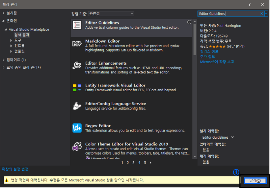Screen dimensions: 270x188
Task: Expand the 컨트롤 category
Action: pos(11,46)
